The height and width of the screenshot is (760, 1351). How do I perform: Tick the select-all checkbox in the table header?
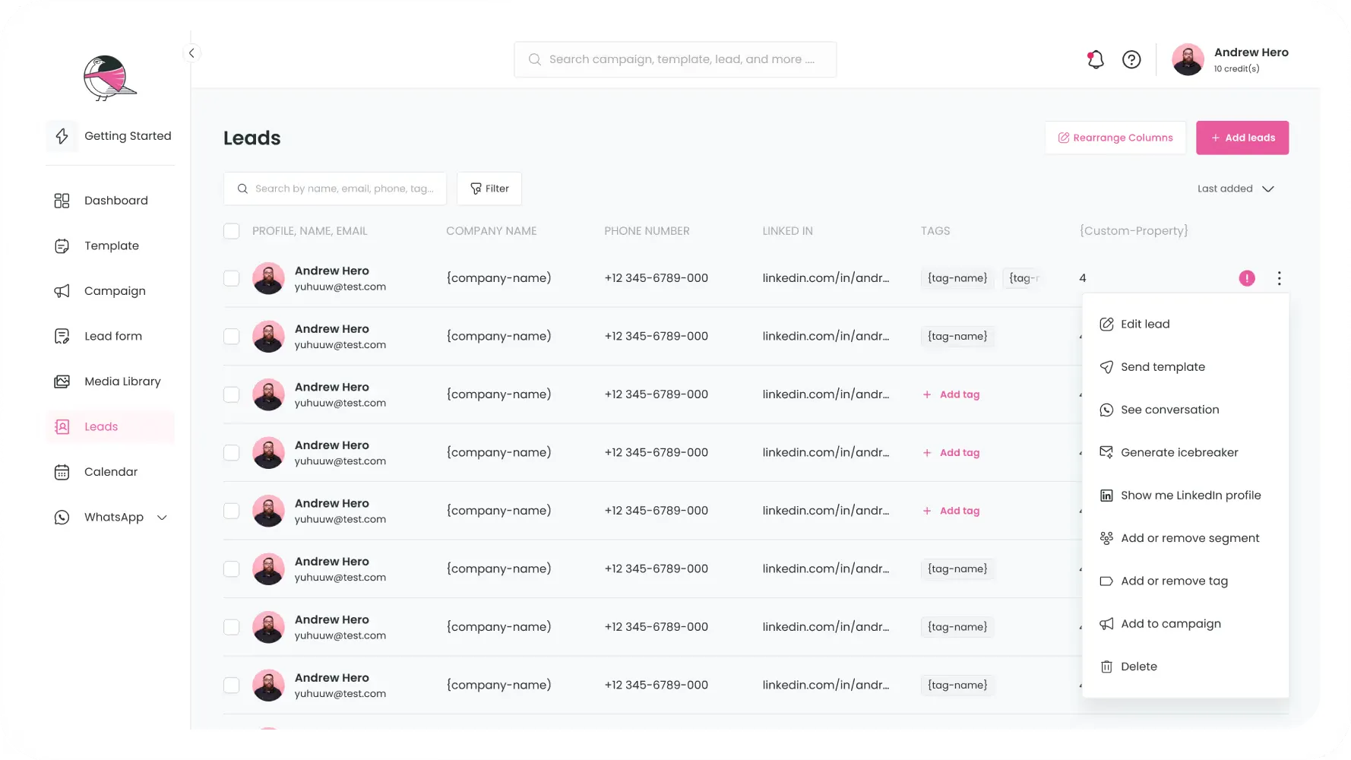[232, 231]
